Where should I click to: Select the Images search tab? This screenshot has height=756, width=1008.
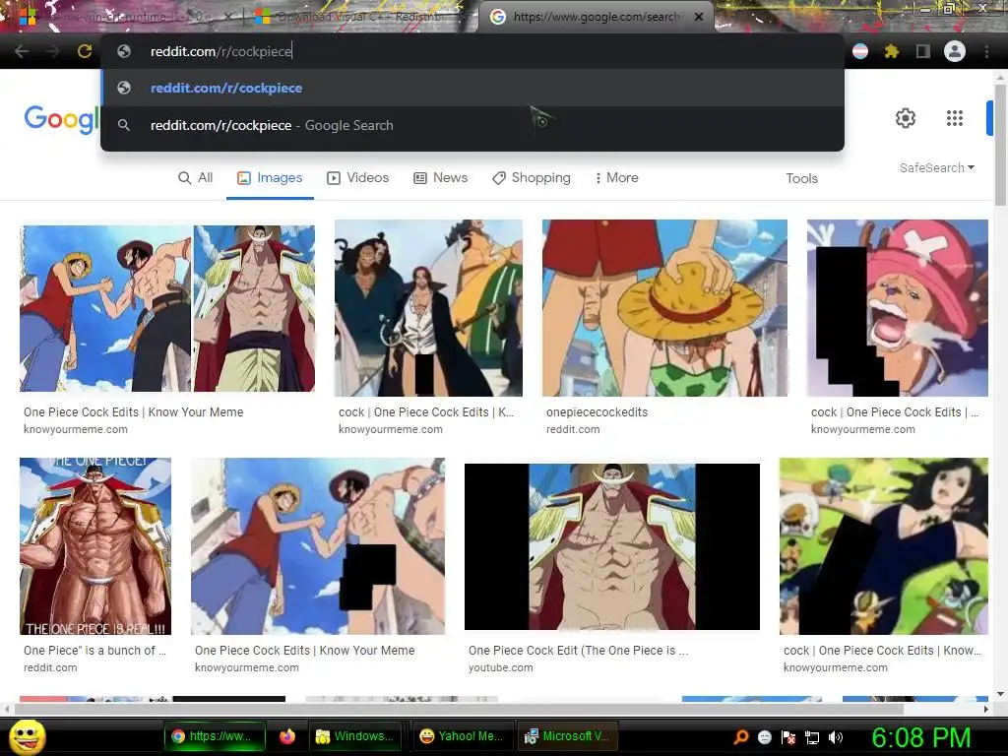pos(270,178)
